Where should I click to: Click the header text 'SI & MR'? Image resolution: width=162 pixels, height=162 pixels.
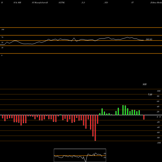click(x=17, y=3)
